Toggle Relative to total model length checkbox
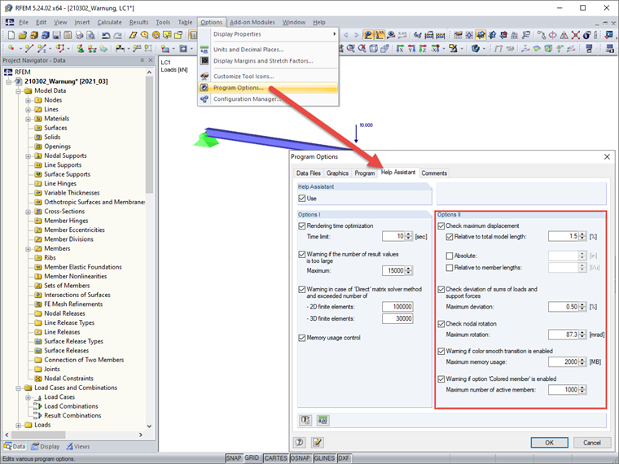This screenshot has width=619, height=464. (x=450, y=237)
